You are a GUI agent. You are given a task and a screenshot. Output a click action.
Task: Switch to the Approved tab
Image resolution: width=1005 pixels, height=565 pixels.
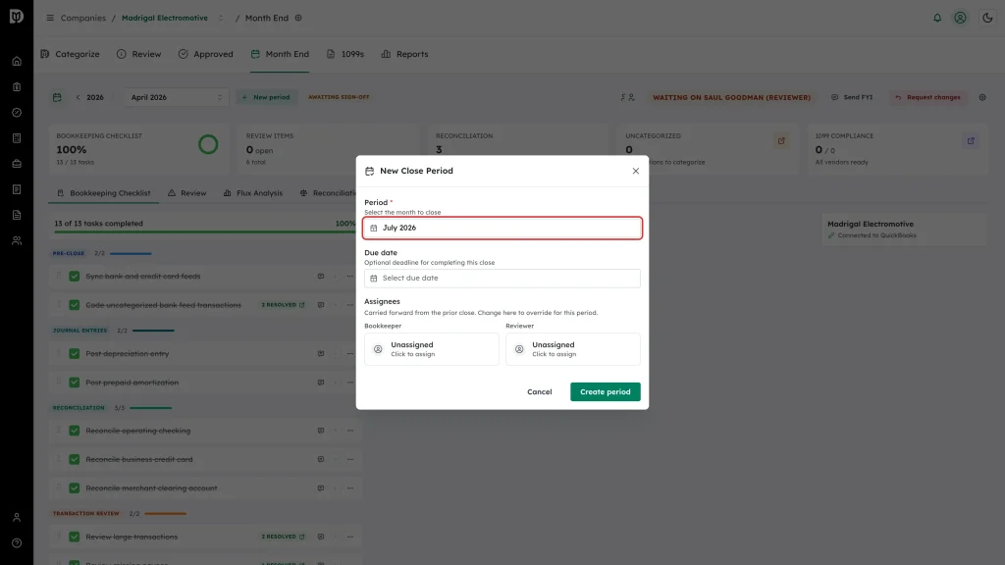[x=206, y=54]
